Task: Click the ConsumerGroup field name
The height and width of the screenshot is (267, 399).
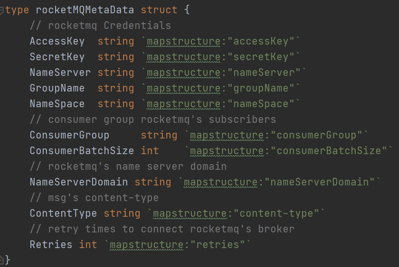Action: tap(69, 135)
